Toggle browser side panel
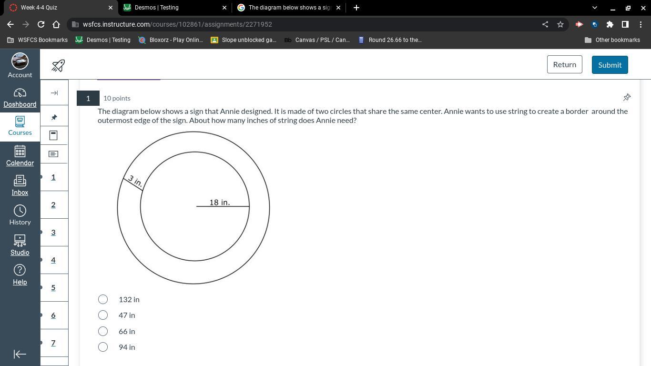The height and width of the screenshot is (366, 651). tap(625, 24)
